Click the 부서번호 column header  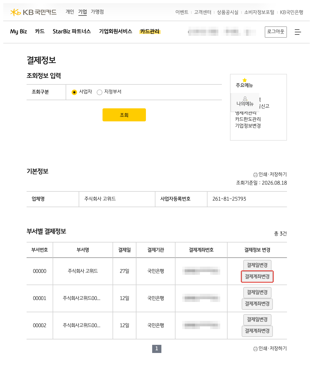coord(40,250)
